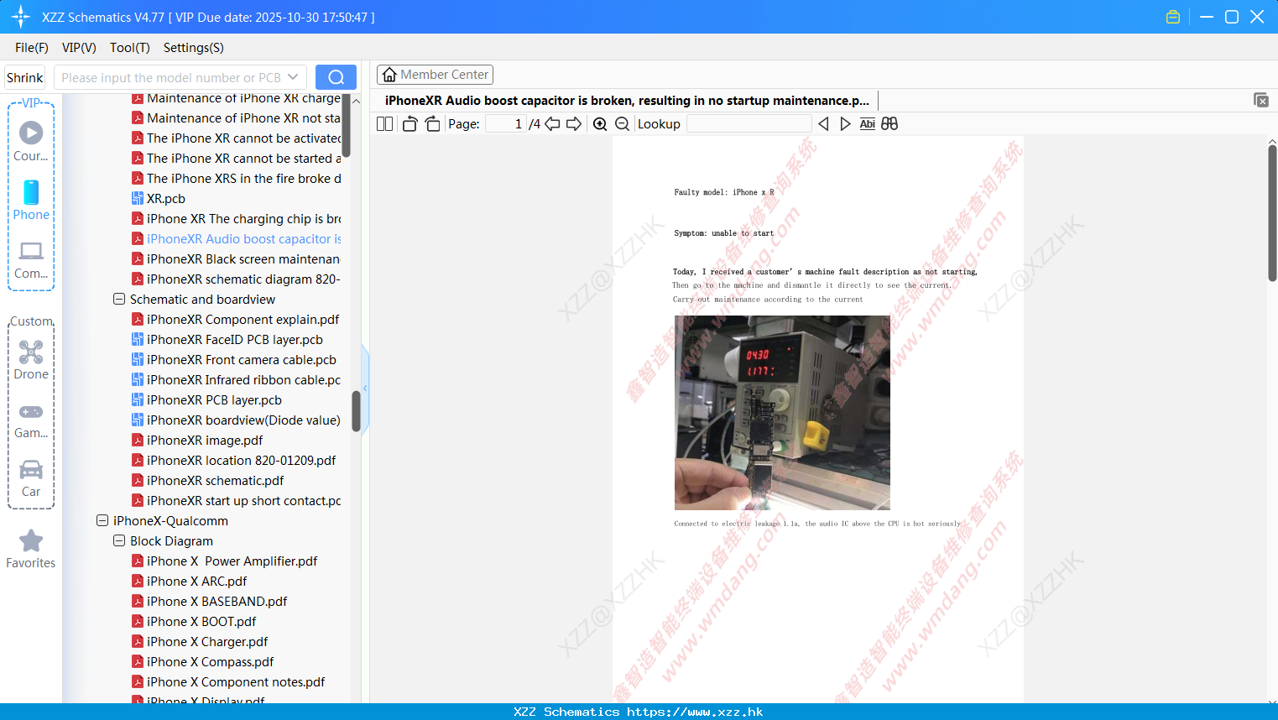The width and height of the screenshot is (1278, 720).
Task: Open iPhoneXR Infrared ribbon cable.pcb
Action: point(243,379)
